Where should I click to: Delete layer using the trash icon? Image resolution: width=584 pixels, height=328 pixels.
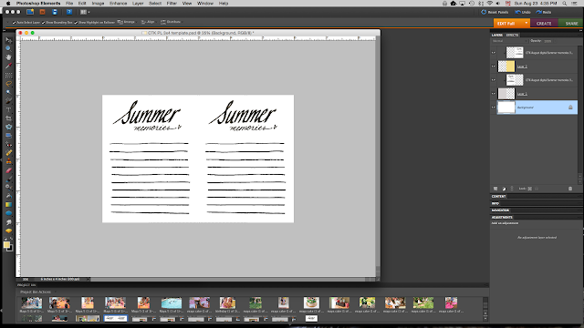click(570, 189)
